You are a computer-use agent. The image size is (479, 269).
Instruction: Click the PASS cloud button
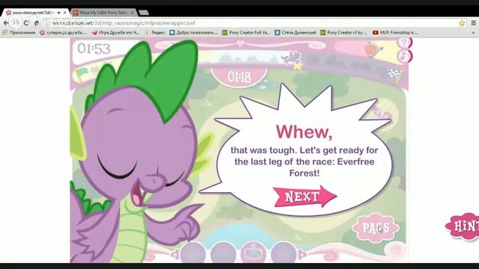(x=376, y=228)
